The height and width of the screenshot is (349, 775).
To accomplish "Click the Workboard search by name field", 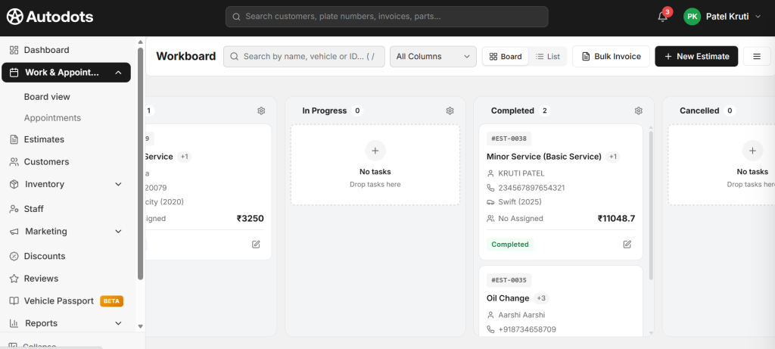I will [x=304, y=57].
